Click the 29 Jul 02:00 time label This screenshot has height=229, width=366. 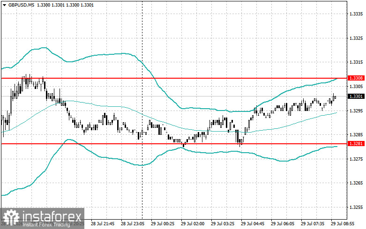point(193,224)
